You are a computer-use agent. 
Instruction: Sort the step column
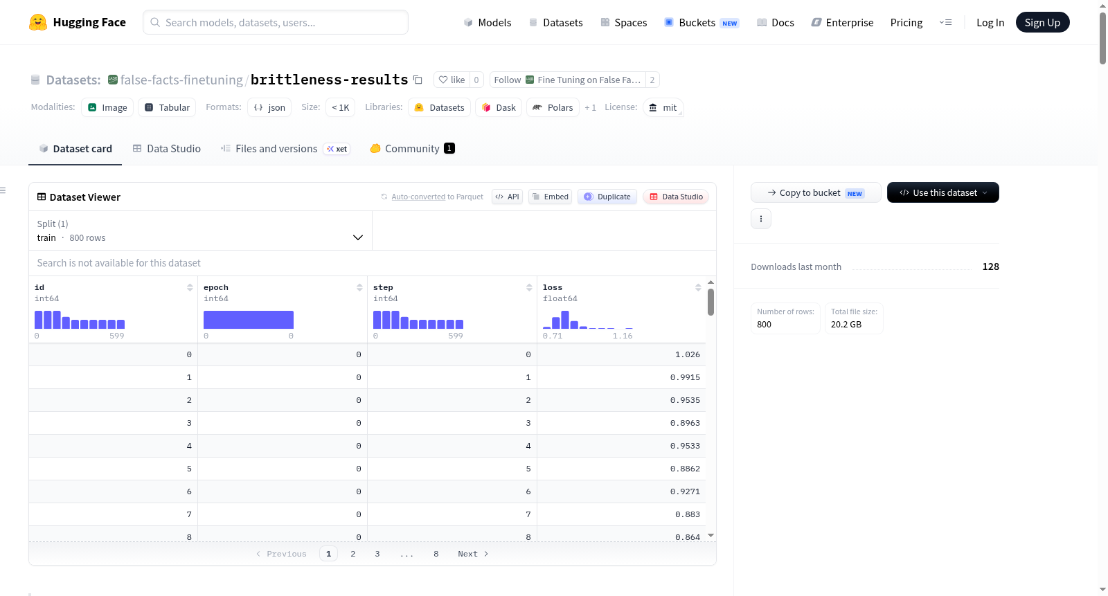(x=529, y=287)
